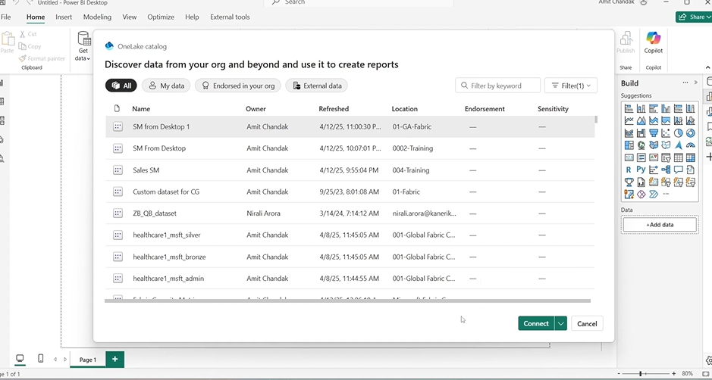
Task: Select the Stacked bar chart visual
Action: tap(629, 108)
